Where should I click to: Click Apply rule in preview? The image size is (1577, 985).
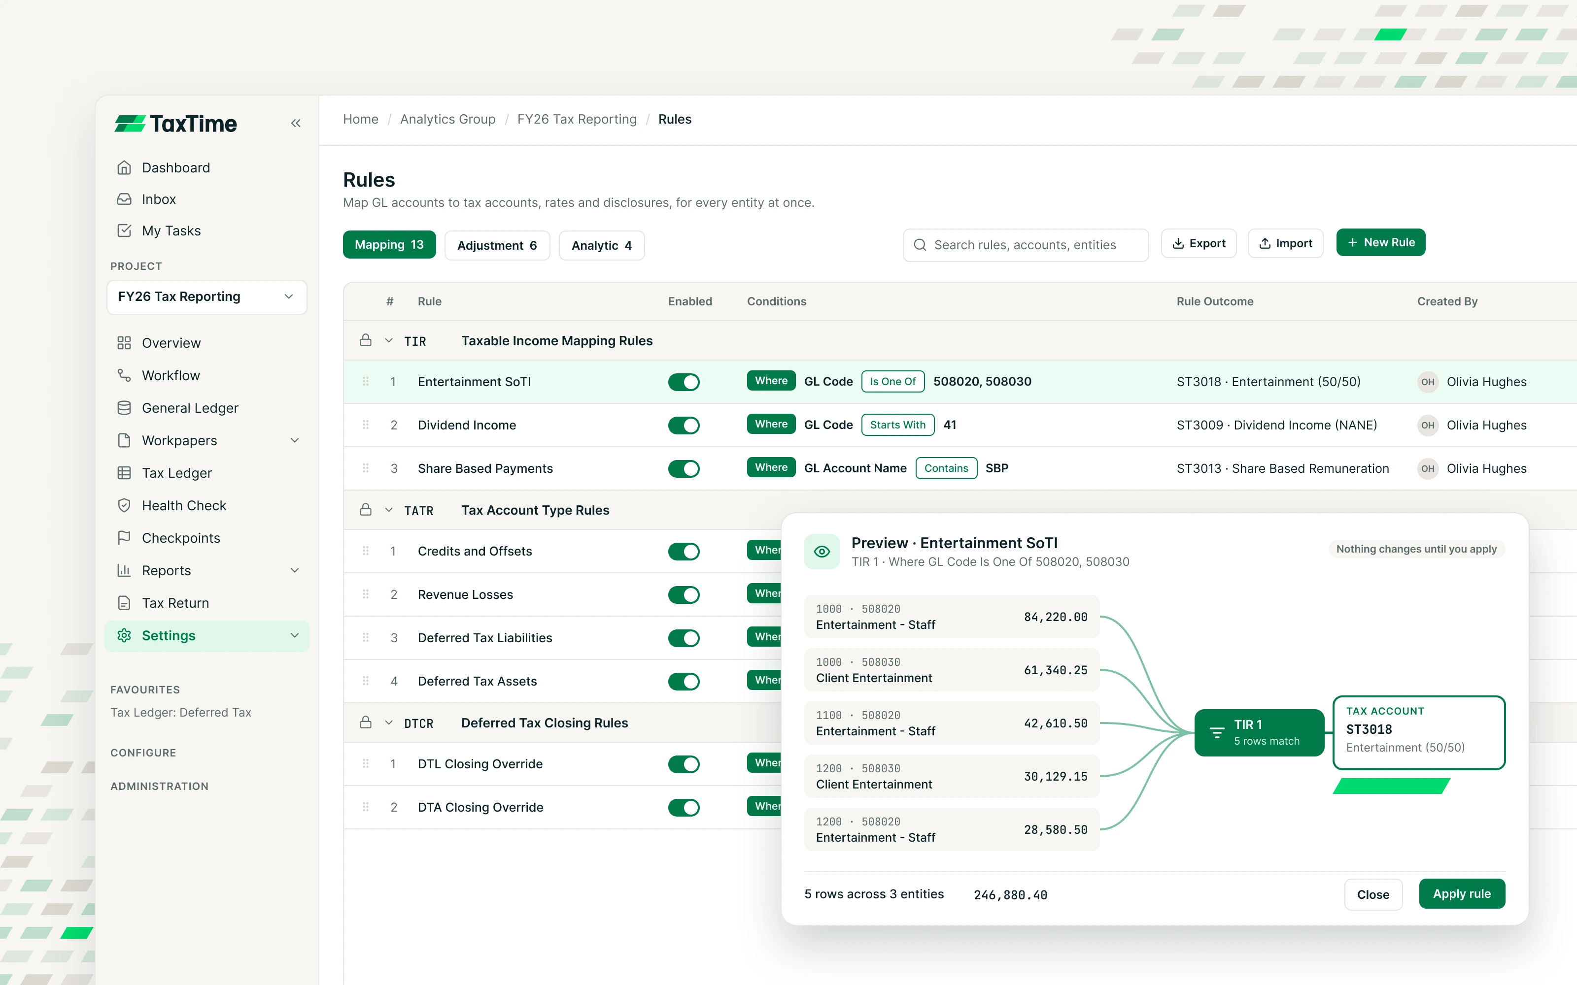(1462, 894)
